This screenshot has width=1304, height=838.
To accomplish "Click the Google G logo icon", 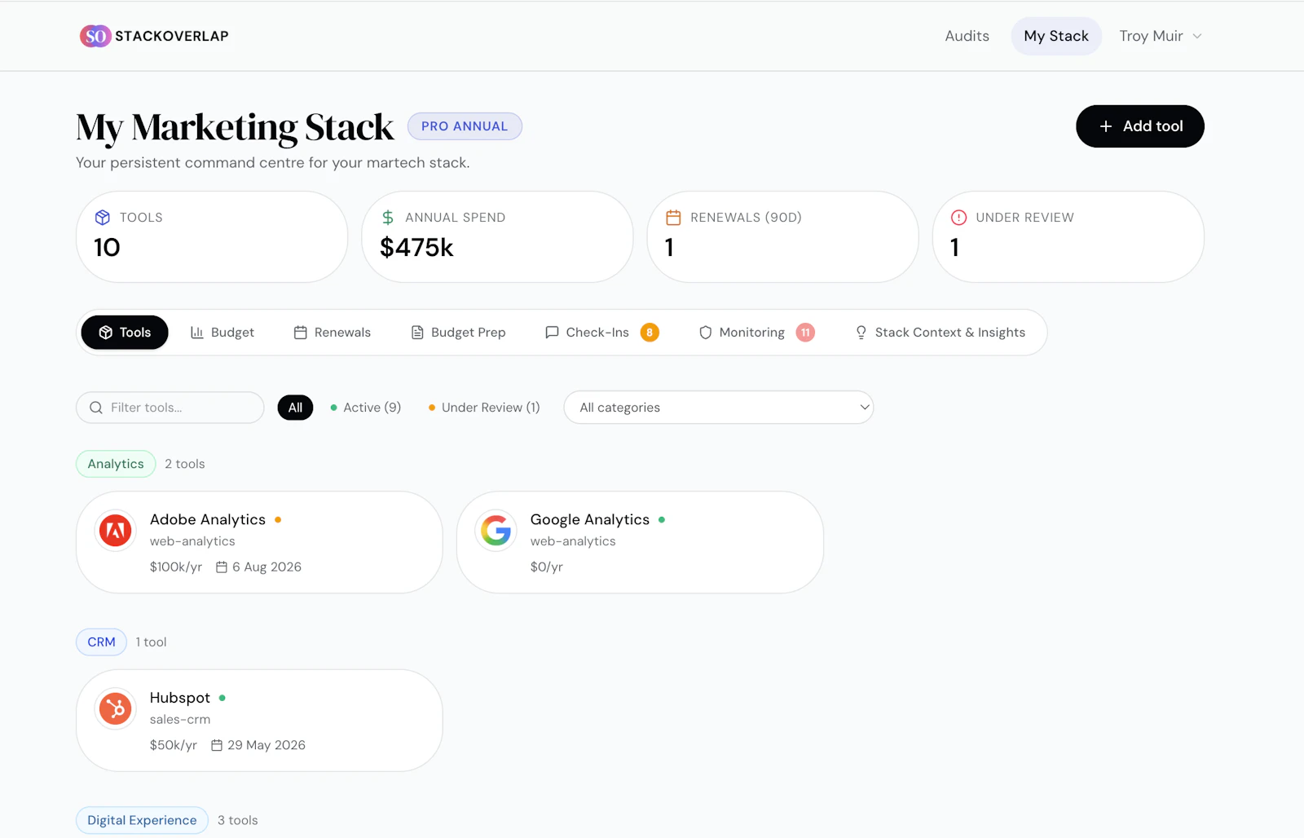I will (496, 531).
